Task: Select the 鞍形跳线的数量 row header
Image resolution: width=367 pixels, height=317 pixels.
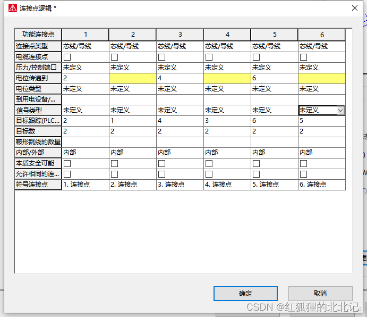Action: click(38, 142)
